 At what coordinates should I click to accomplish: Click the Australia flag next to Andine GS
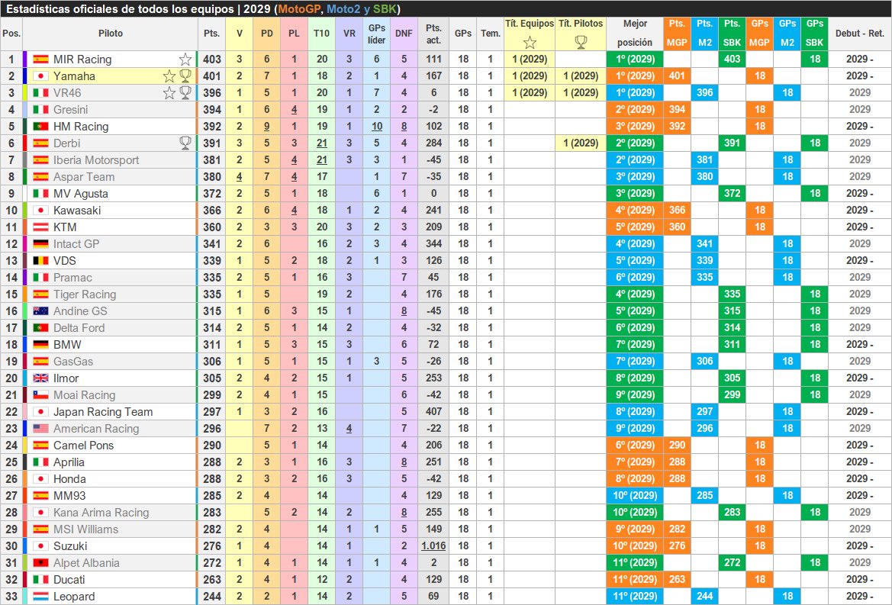[x=40, y=311]
